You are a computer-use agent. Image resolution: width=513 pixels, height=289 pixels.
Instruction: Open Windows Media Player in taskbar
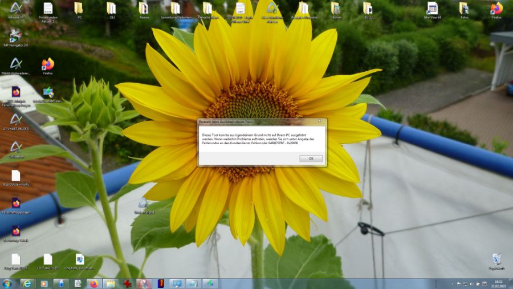pos(43,283)
